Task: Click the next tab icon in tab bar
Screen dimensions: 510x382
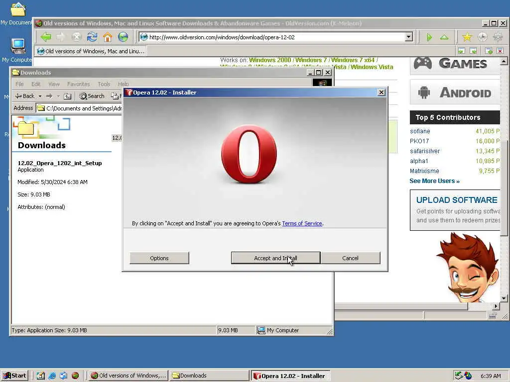Action: [473, 51]
